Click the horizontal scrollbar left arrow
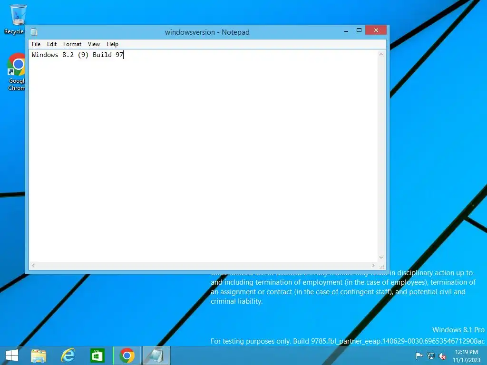The height and width of the screenshot is (365, 487). 33,265
